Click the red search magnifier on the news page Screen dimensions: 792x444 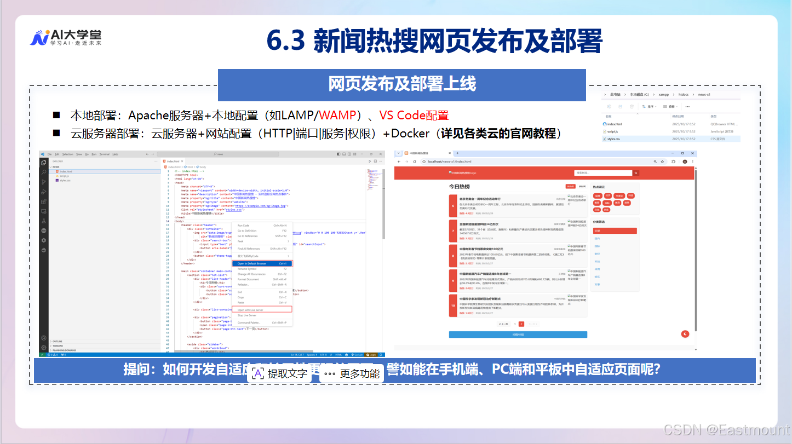pos(636,173)
